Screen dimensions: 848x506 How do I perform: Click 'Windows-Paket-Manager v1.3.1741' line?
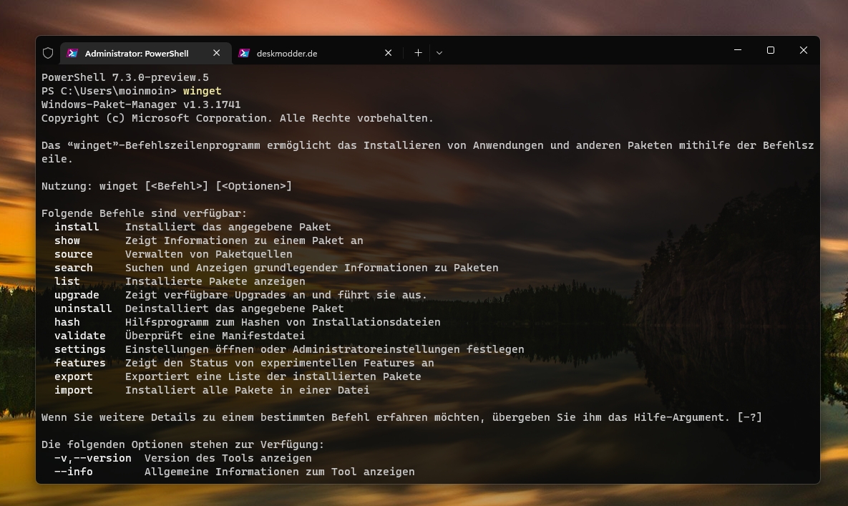tap(141, 104)
